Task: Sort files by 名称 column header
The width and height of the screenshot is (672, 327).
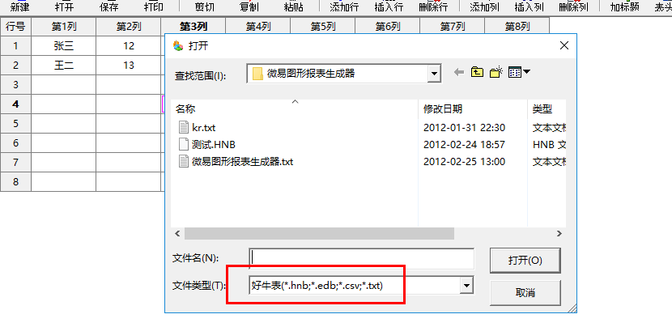Action: (295, 109)
